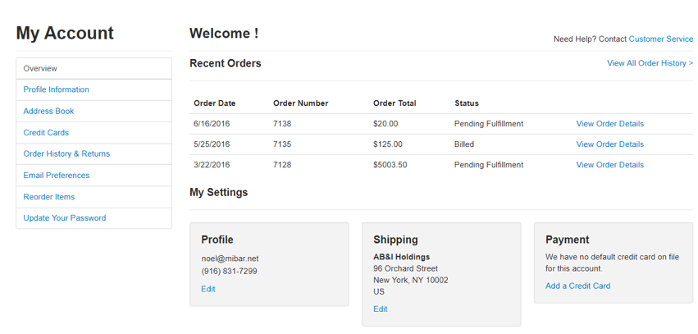Viewport: 698px width, 334px height.
Task: Add a Credit Card in Payment
Action: tap(577, 286)
